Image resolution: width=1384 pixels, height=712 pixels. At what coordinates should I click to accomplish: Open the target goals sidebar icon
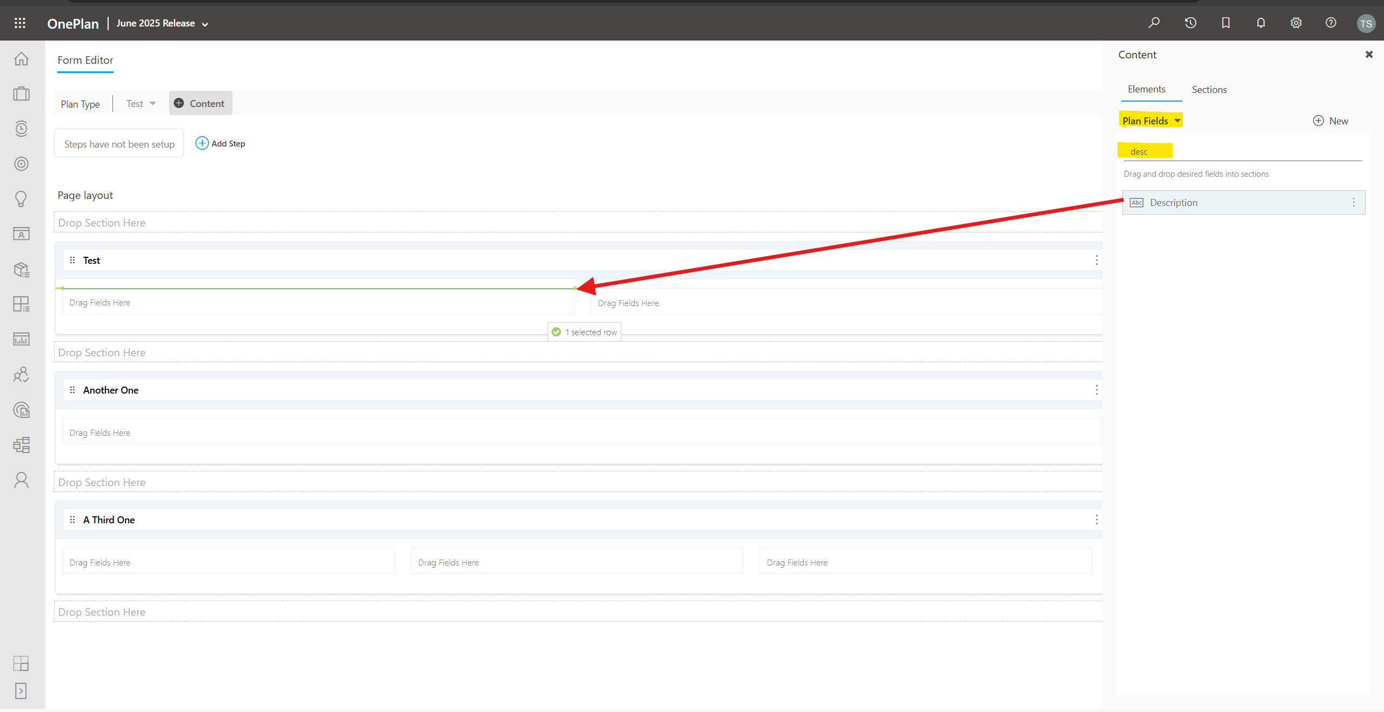[x=21, y=164]
